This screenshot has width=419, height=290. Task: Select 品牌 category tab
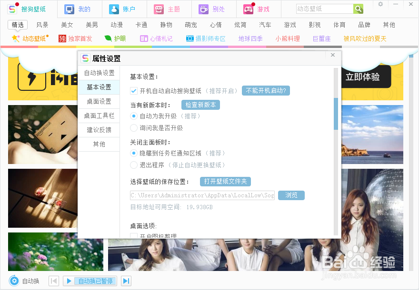364,25
